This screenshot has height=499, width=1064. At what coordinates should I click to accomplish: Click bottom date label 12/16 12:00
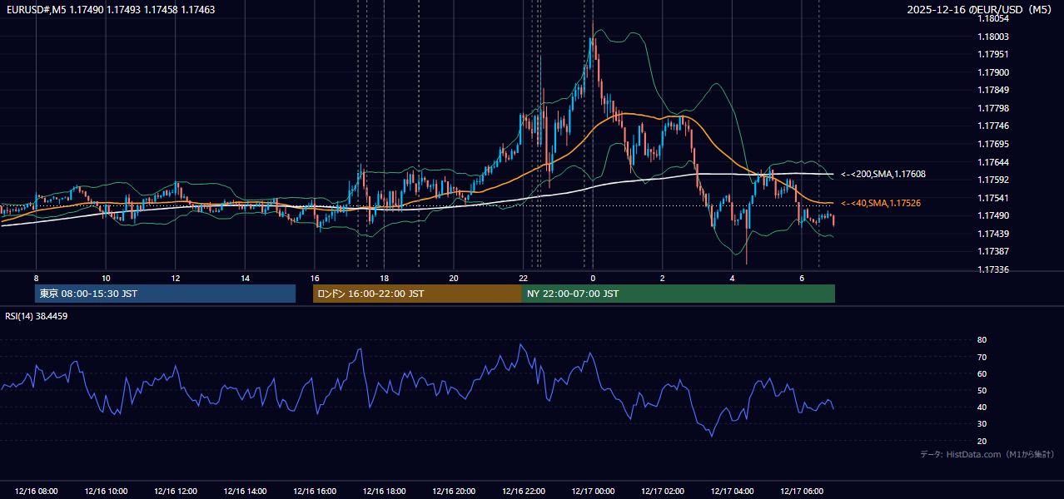point(176,492)
